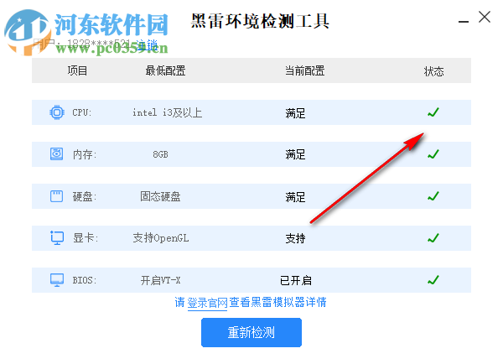This screenshot has height=364, width=503.
Task: Select the 最低配置 column header
Action: (x=165, y=70)
